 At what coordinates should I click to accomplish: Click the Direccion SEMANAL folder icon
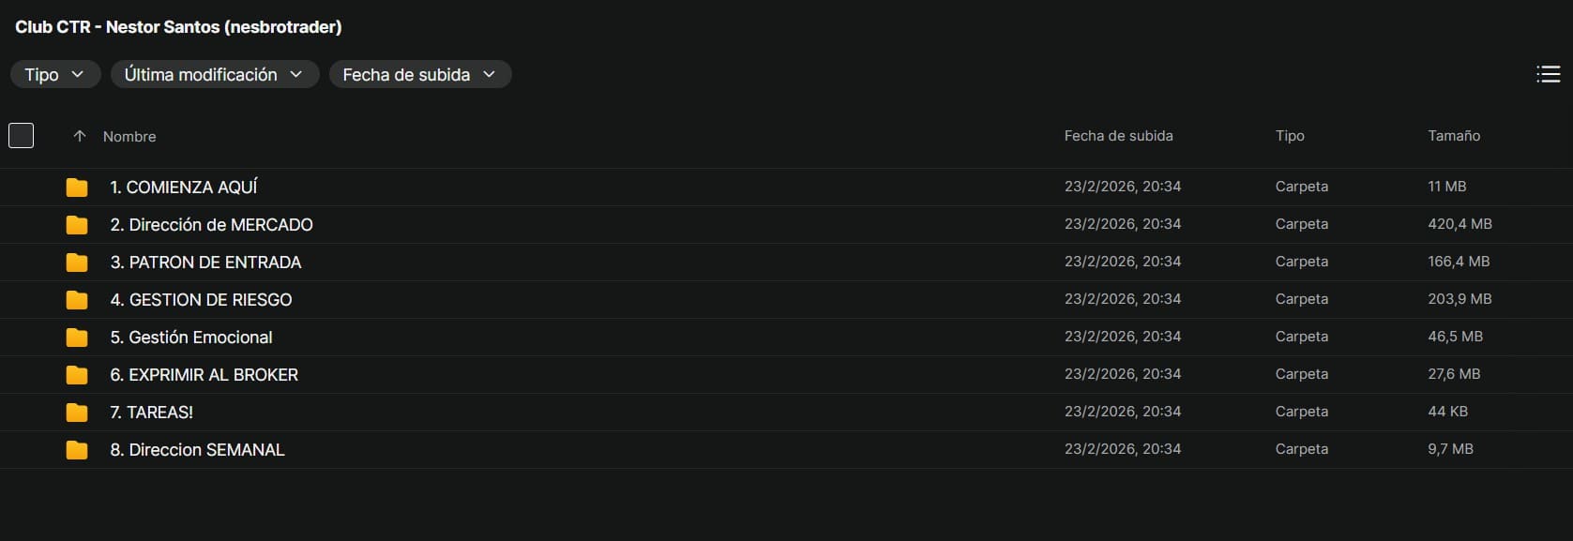[x=77, y=450]
